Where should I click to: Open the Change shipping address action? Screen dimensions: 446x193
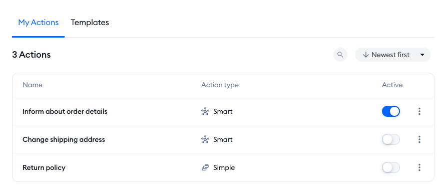64,139
